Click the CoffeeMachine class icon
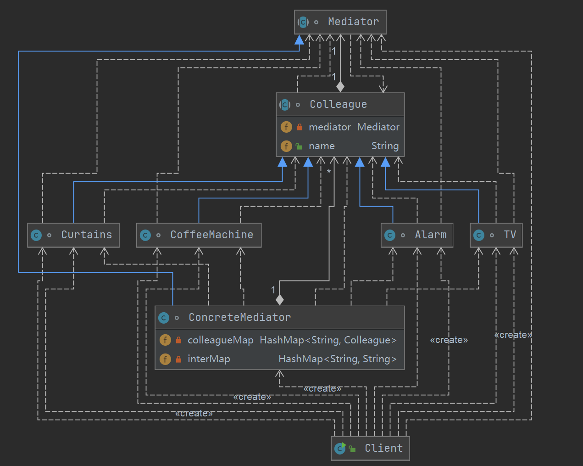Image resolution: width=583 pixels, height=466 pixels. pyautogui.click(x=145, y=235)
